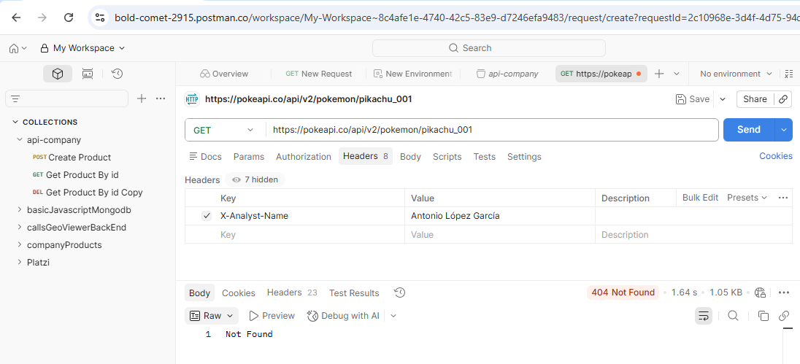Switch to the New Request tab
Screen dimensions: 800x364
pyautogui.click(x=318, y=74)
